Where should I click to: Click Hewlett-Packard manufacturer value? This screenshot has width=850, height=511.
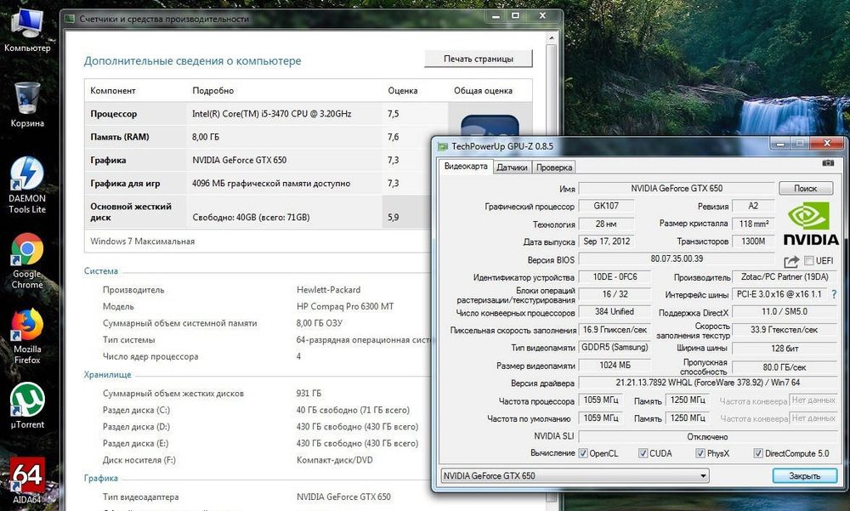(x=328, y=290)
